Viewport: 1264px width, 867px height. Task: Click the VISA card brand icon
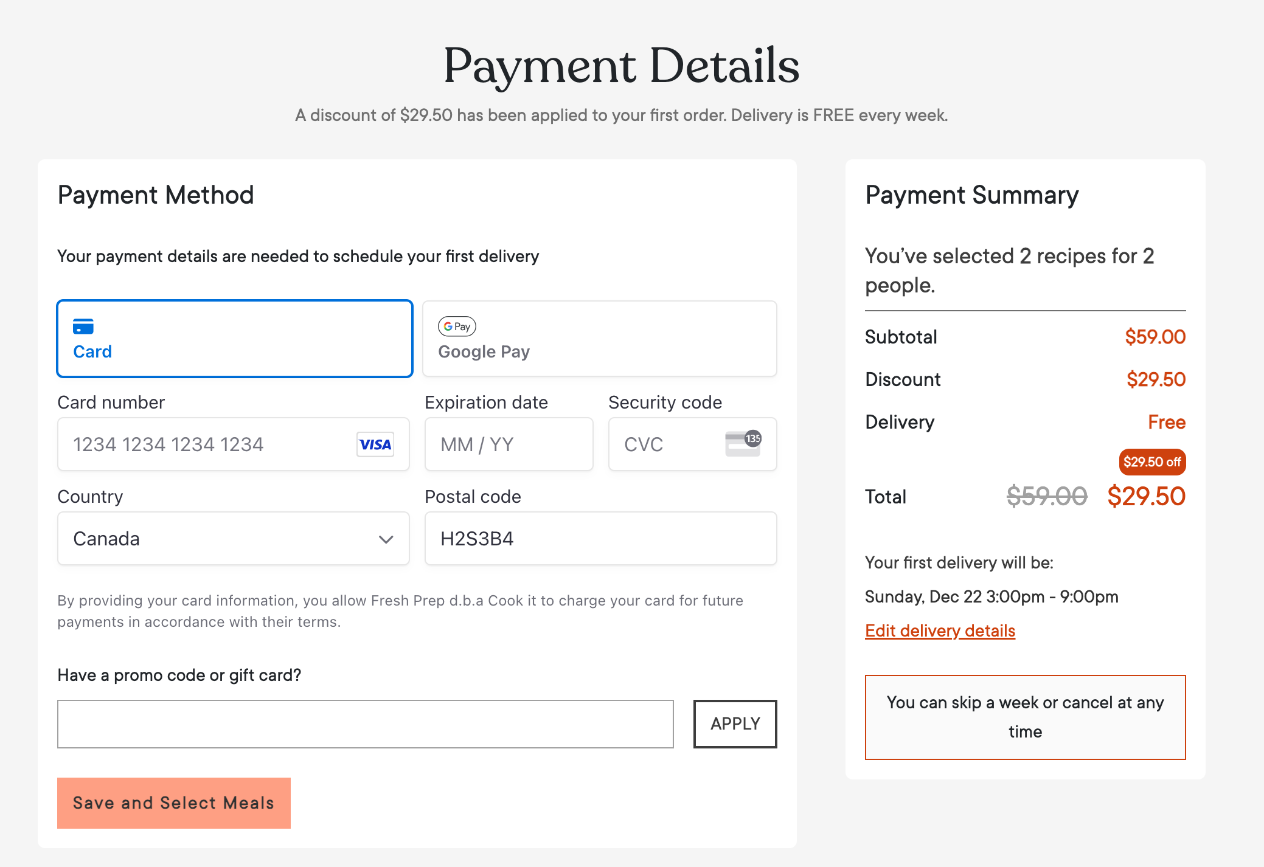tap(375, 444)
